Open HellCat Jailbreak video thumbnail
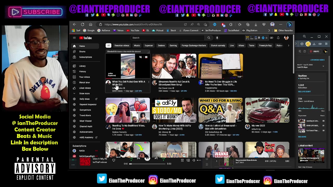This screenshot has width=333, height=187. point(267,110)
